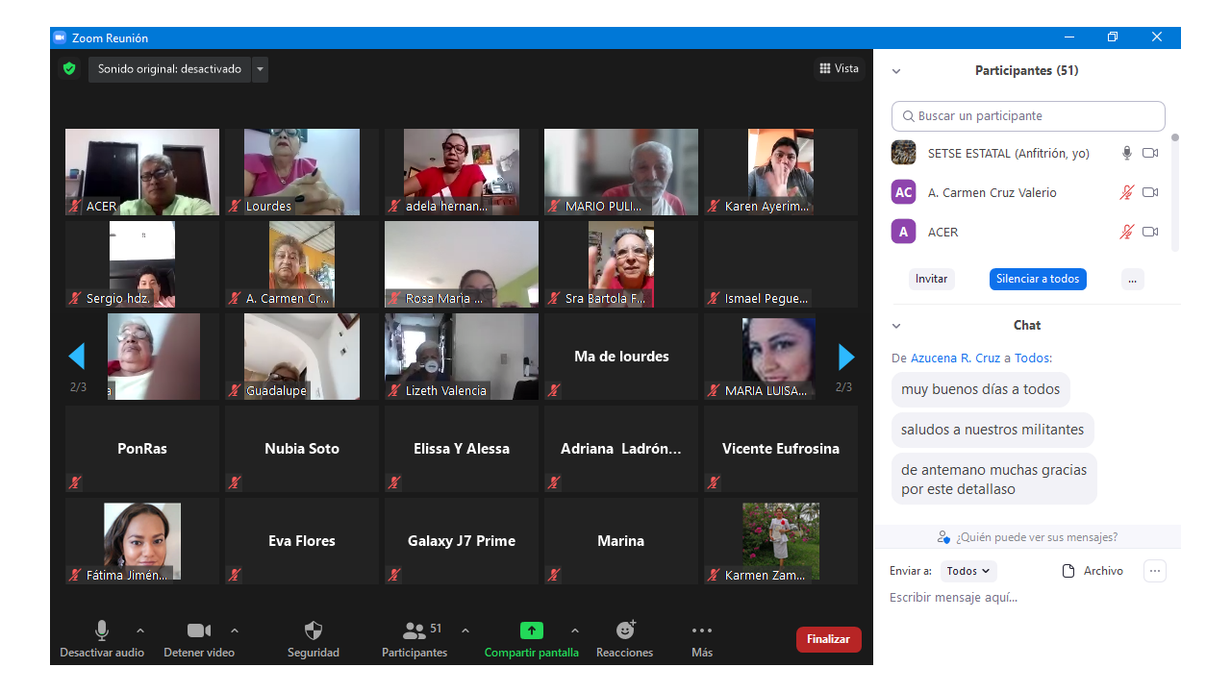
Task: Open Sonido original dropdown arrow
Action: click(261, 69)
